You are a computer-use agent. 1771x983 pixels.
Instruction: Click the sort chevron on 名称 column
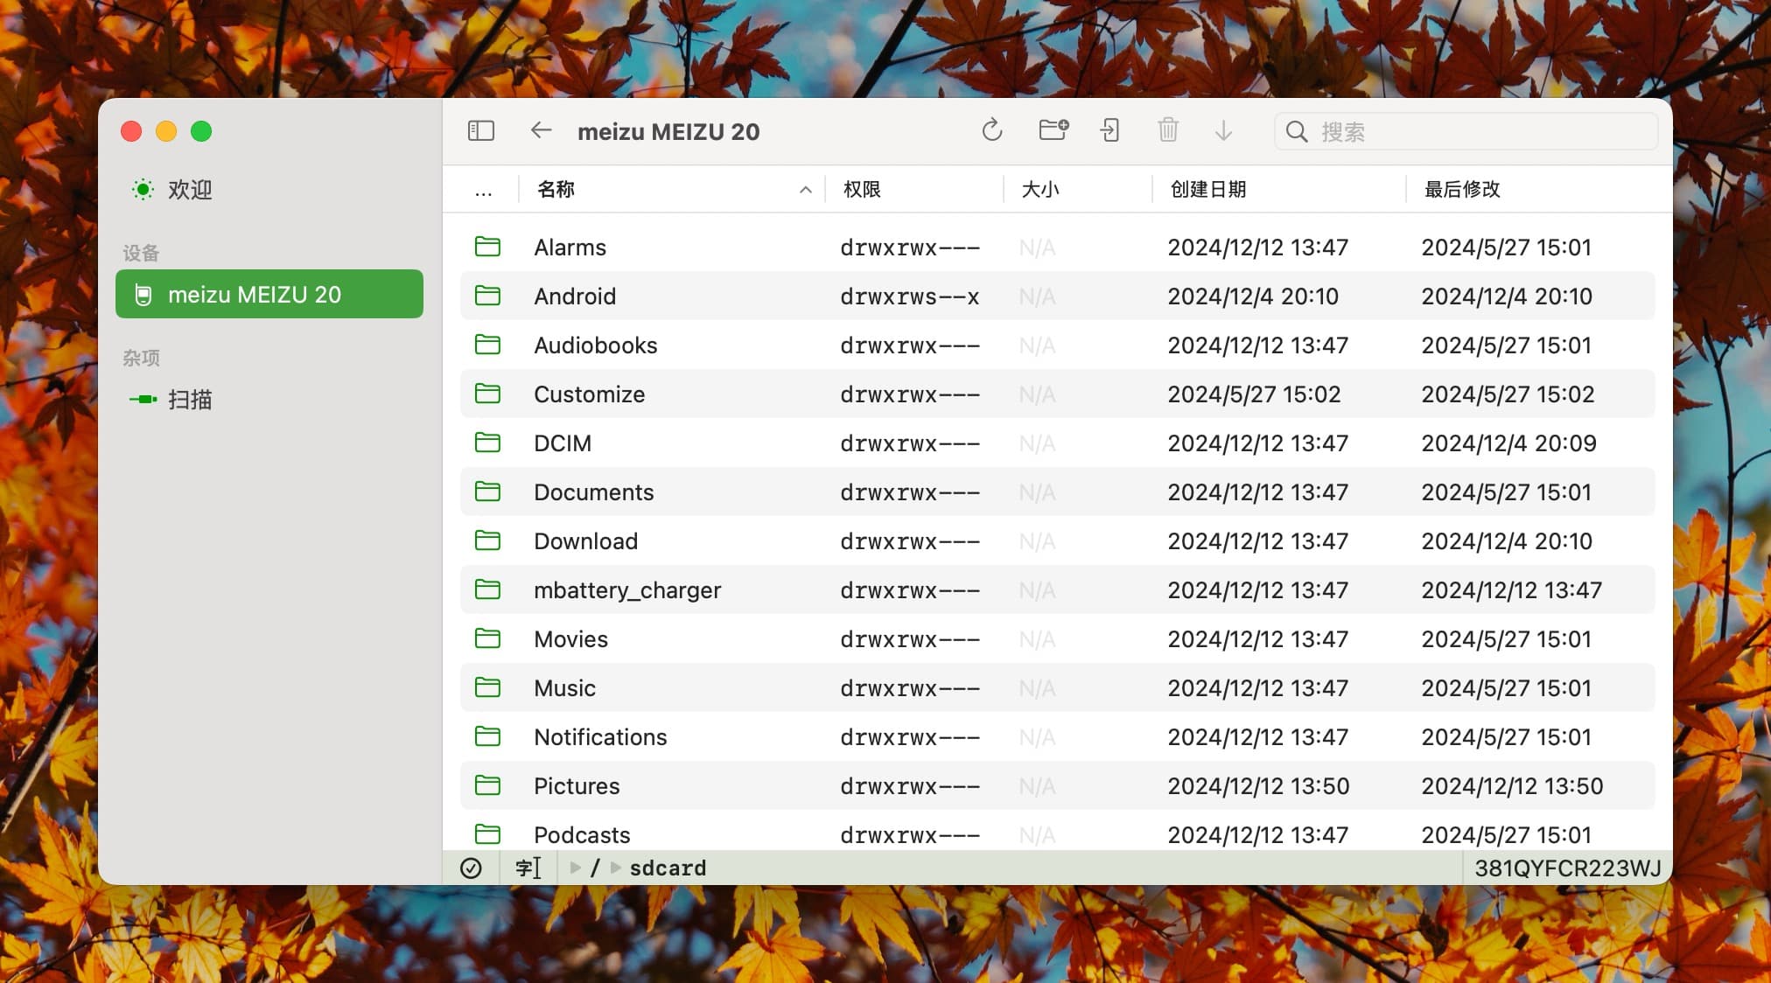pos(804,189)
